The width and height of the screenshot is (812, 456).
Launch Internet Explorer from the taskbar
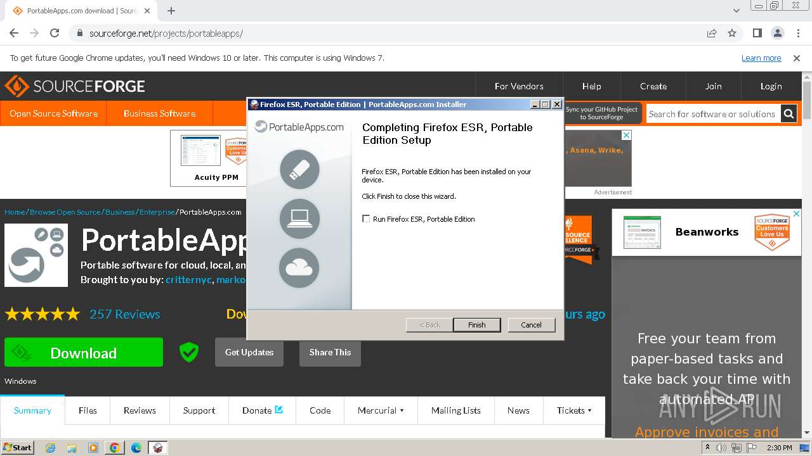[x=50, y=448]
